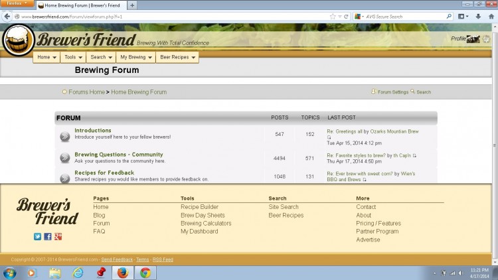Bookmark this page with the star icon
498x280 pixels.
(x=333, y=17)
